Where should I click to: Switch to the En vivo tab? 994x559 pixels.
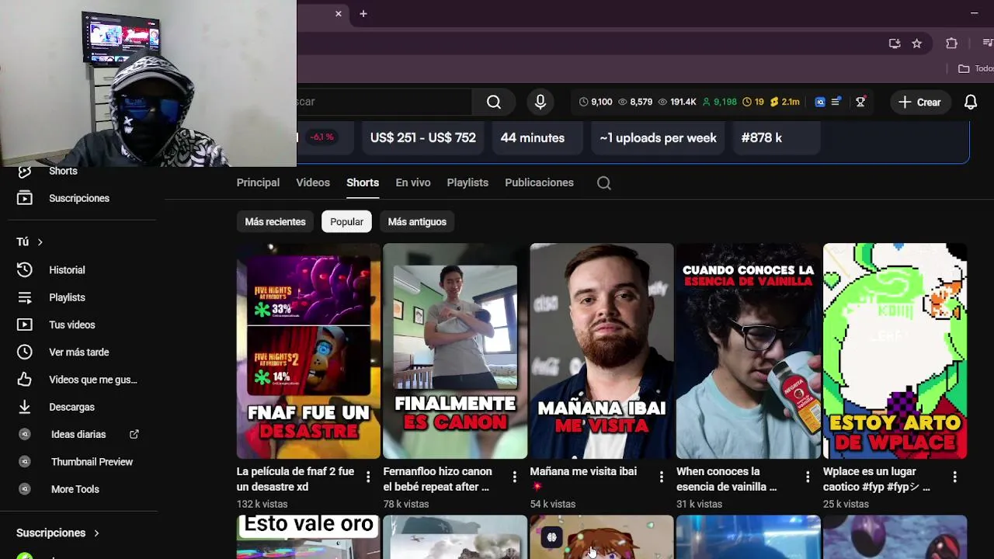(413, 182)
